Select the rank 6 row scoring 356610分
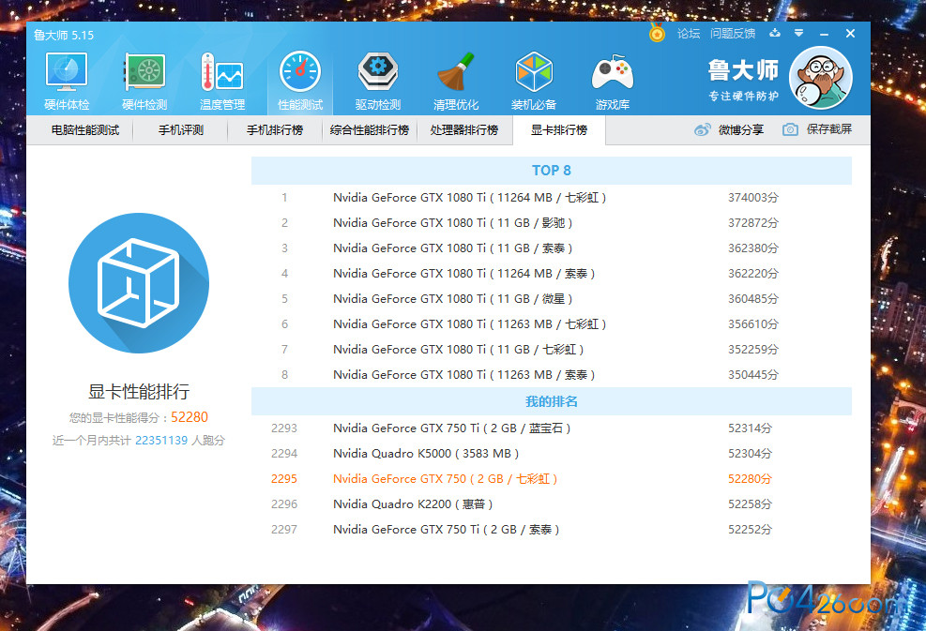The image size is (926, 631). (552, 324)
